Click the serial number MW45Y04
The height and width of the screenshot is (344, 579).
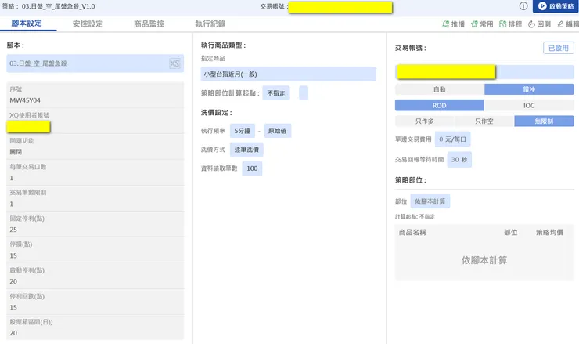point(25,100)
